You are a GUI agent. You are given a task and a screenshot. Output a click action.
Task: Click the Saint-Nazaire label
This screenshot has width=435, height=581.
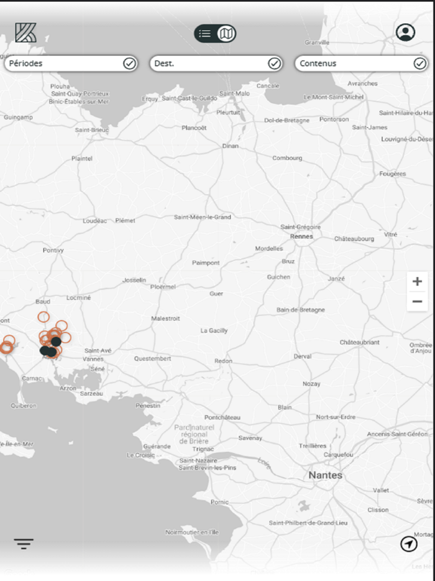point(198,460)
